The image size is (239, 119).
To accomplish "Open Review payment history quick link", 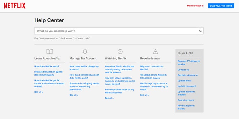I will (x=186, y=107).
